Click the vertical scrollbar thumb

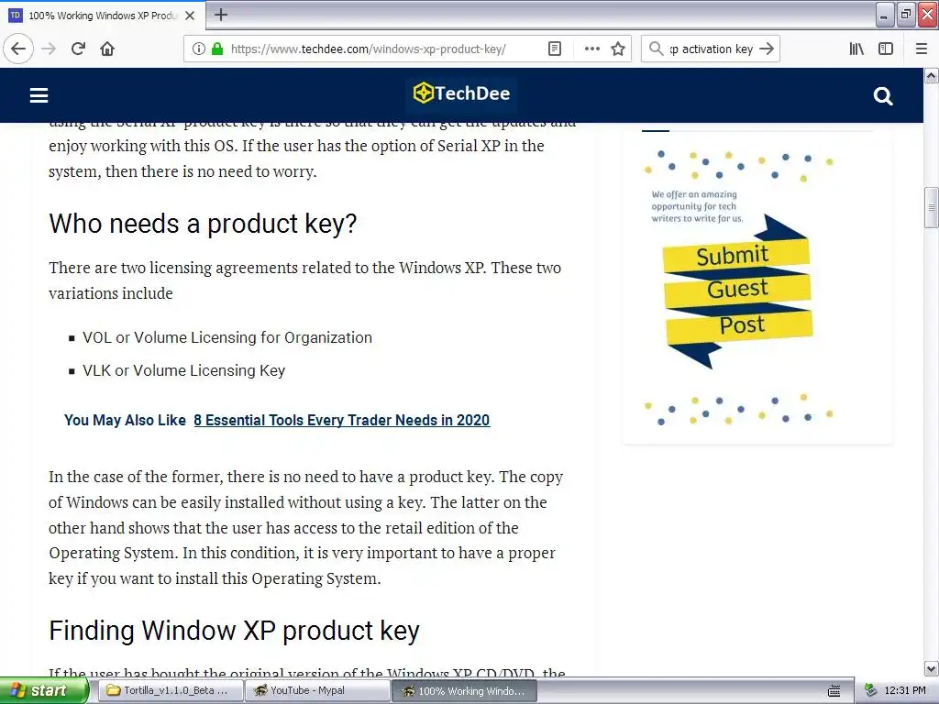point(932,208)
